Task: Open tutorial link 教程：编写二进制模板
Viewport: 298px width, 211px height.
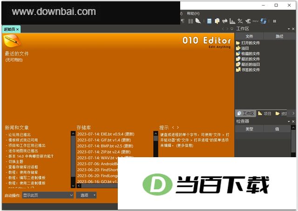Action: coord(27,178)
